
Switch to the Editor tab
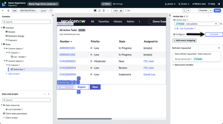106,4
